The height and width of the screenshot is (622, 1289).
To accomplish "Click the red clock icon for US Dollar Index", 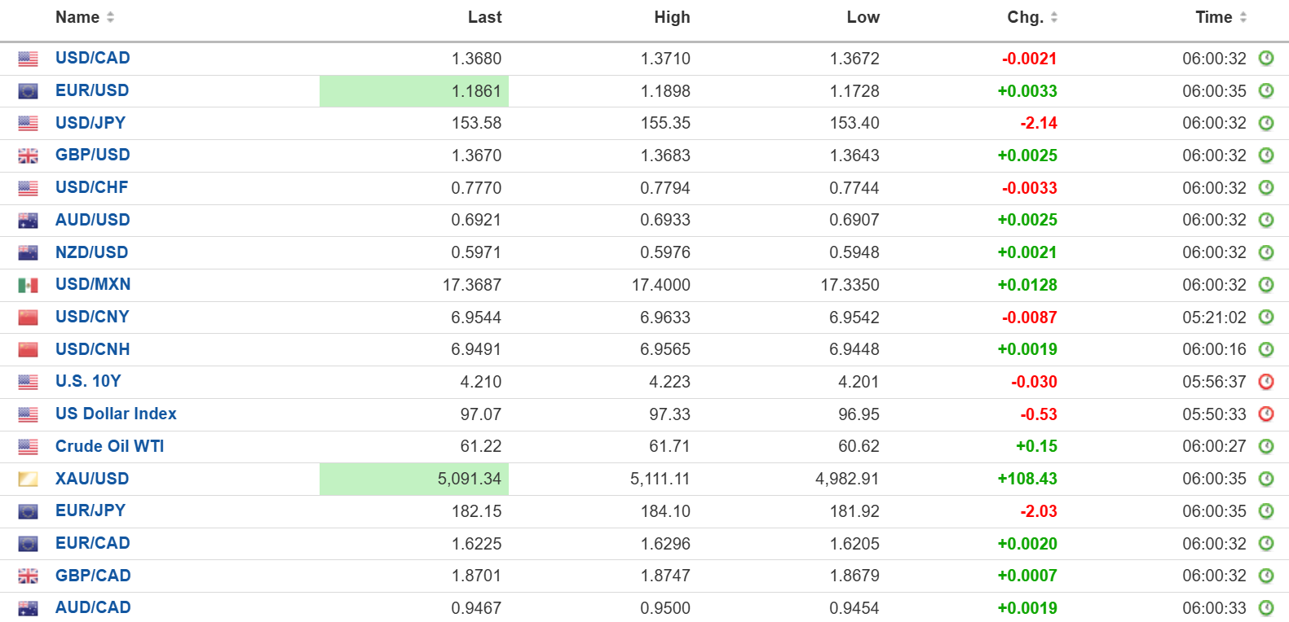I will [1265, 414].
